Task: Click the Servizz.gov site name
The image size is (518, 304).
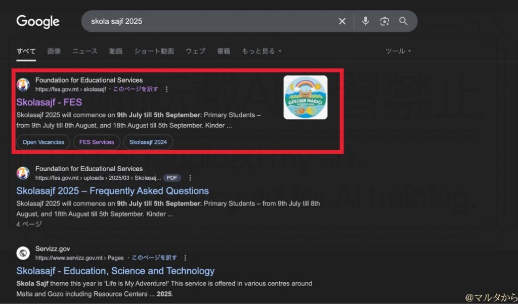Action: [x=53, y=249]
